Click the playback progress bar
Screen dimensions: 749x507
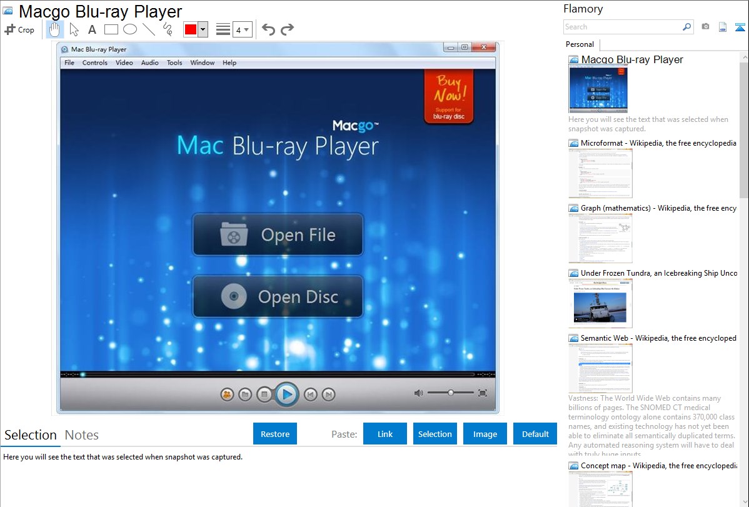[278, 374]
